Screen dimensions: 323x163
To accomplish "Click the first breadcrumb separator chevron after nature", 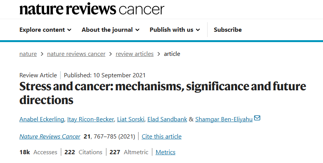I will coord(42,54).
